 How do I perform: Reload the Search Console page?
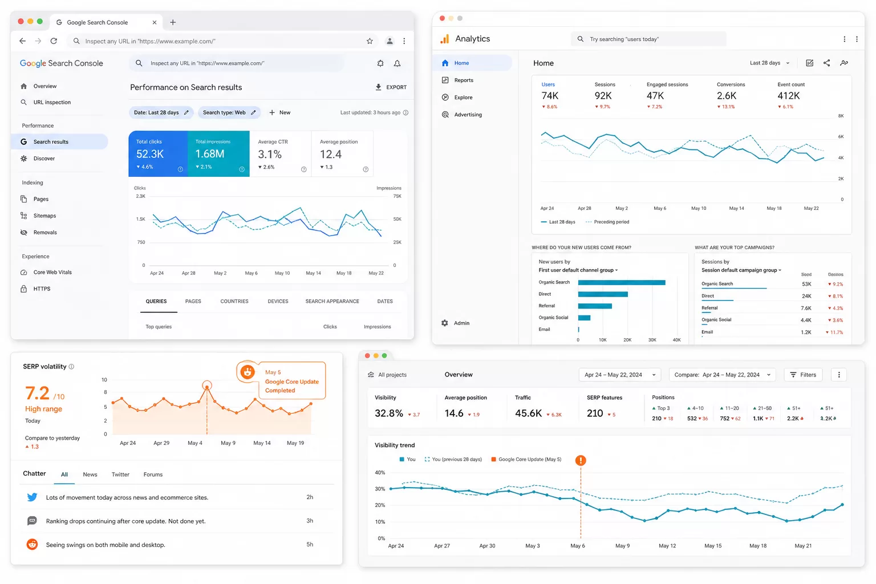point(54,41)
